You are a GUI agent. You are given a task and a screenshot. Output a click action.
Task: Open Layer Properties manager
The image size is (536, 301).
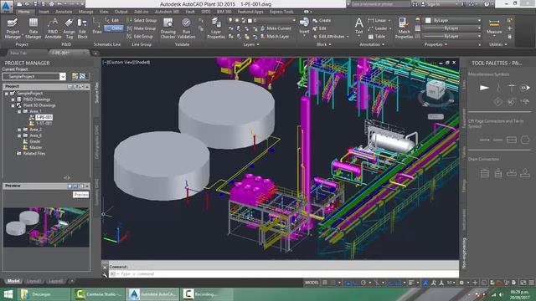point(216,28)
